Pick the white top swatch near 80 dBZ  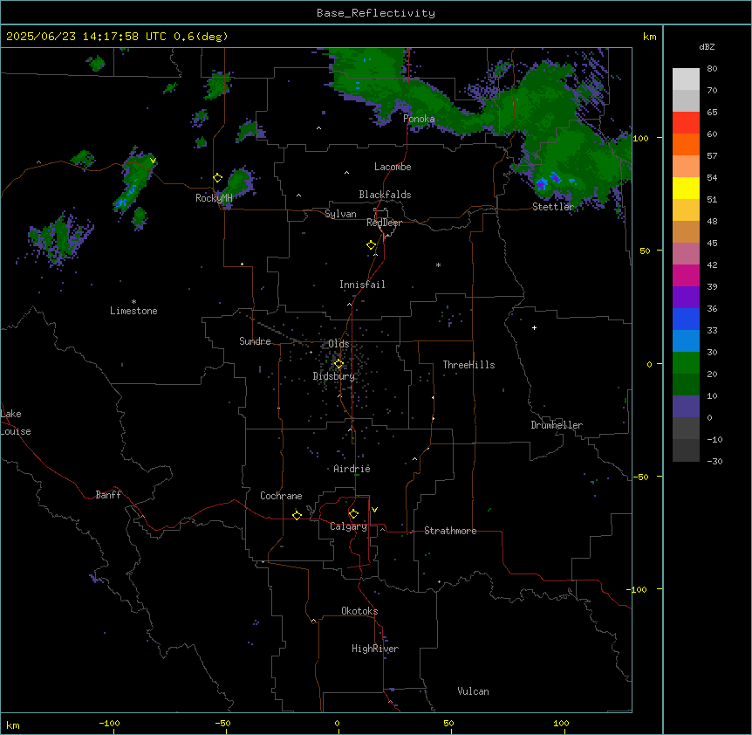point(686,79)
